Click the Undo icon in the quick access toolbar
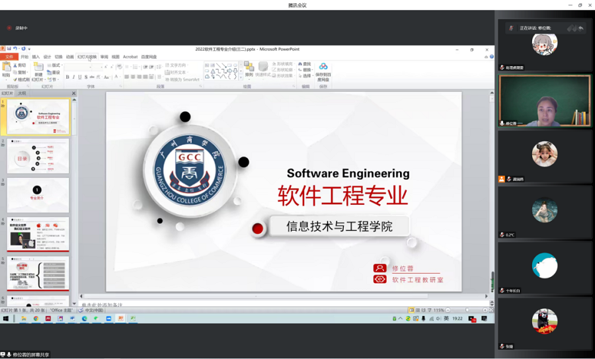This screenshot has height=359, width=595. pos(15,49)
